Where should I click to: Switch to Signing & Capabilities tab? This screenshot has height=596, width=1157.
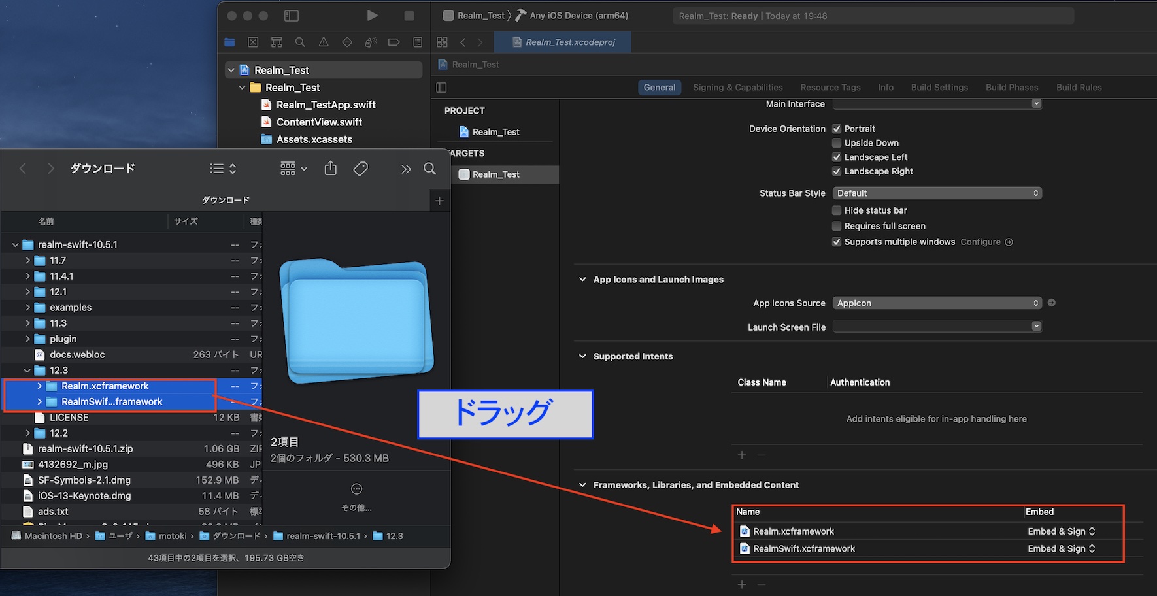[x=737, y=88]
